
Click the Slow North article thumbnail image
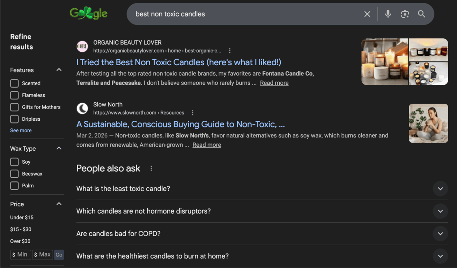tap(428, 123)
